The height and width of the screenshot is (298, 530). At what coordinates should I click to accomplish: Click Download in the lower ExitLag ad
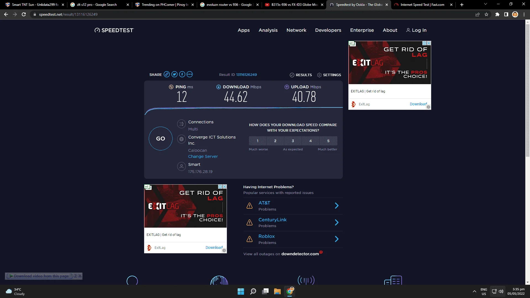pyautogui.click(x=214, y=248)
